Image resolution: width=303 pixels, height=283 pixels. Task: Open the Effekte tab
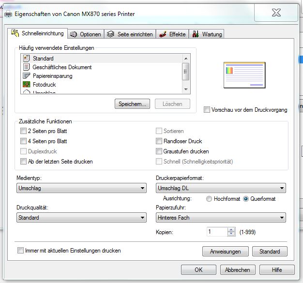point(172,34)
